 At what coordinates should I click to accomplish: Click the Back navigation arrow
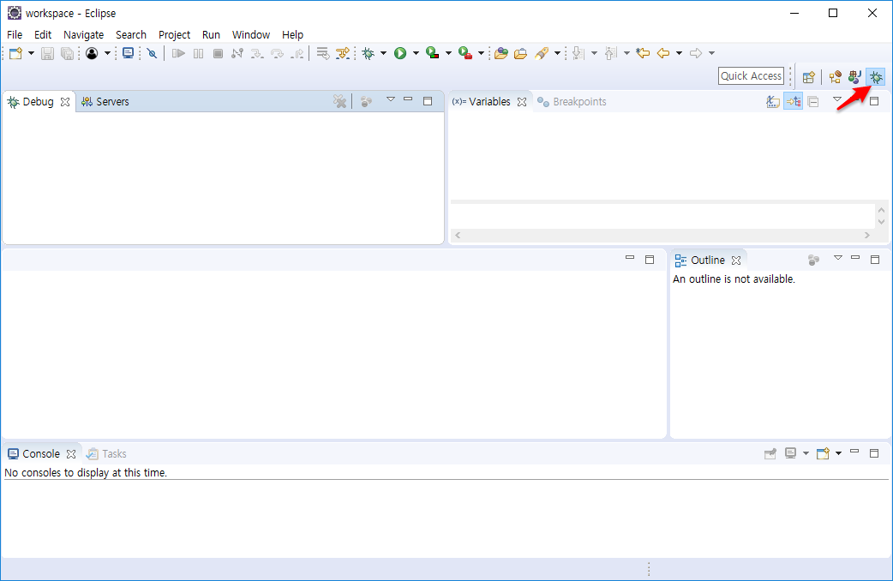[x=663, y=53]
